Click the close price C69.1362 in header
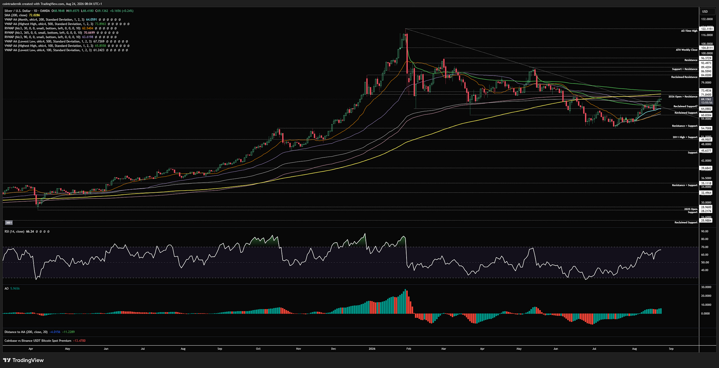Image resolution: width=719 pixels, height=368 pixels. coord(102,11)
